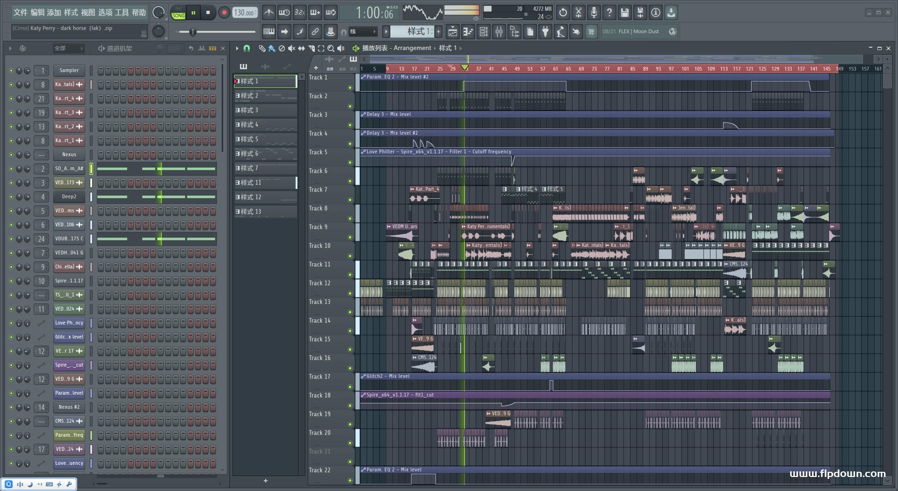Image resolution: width=898 pixels, height=491 pixels.
Task: Open the 工具 menu
Action: (x=122, y=13)
